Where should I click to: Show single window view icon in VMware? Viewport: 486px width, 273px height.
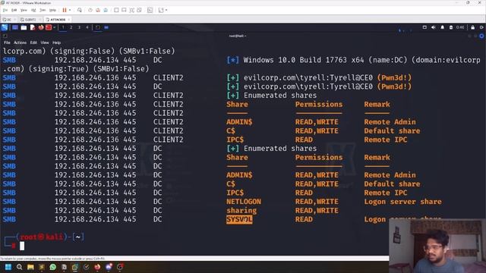coord(116,10)
